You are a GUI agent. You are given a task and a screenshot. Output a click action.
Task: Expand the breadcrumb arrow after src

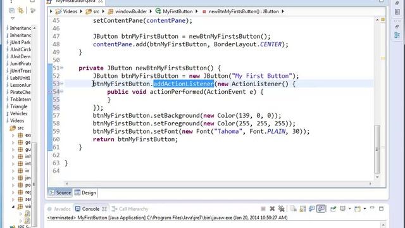103,11
